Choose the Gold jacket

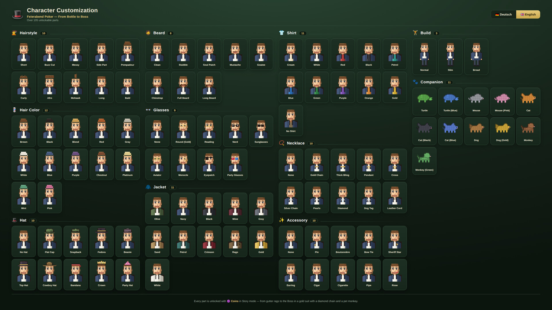pos(261,241)
